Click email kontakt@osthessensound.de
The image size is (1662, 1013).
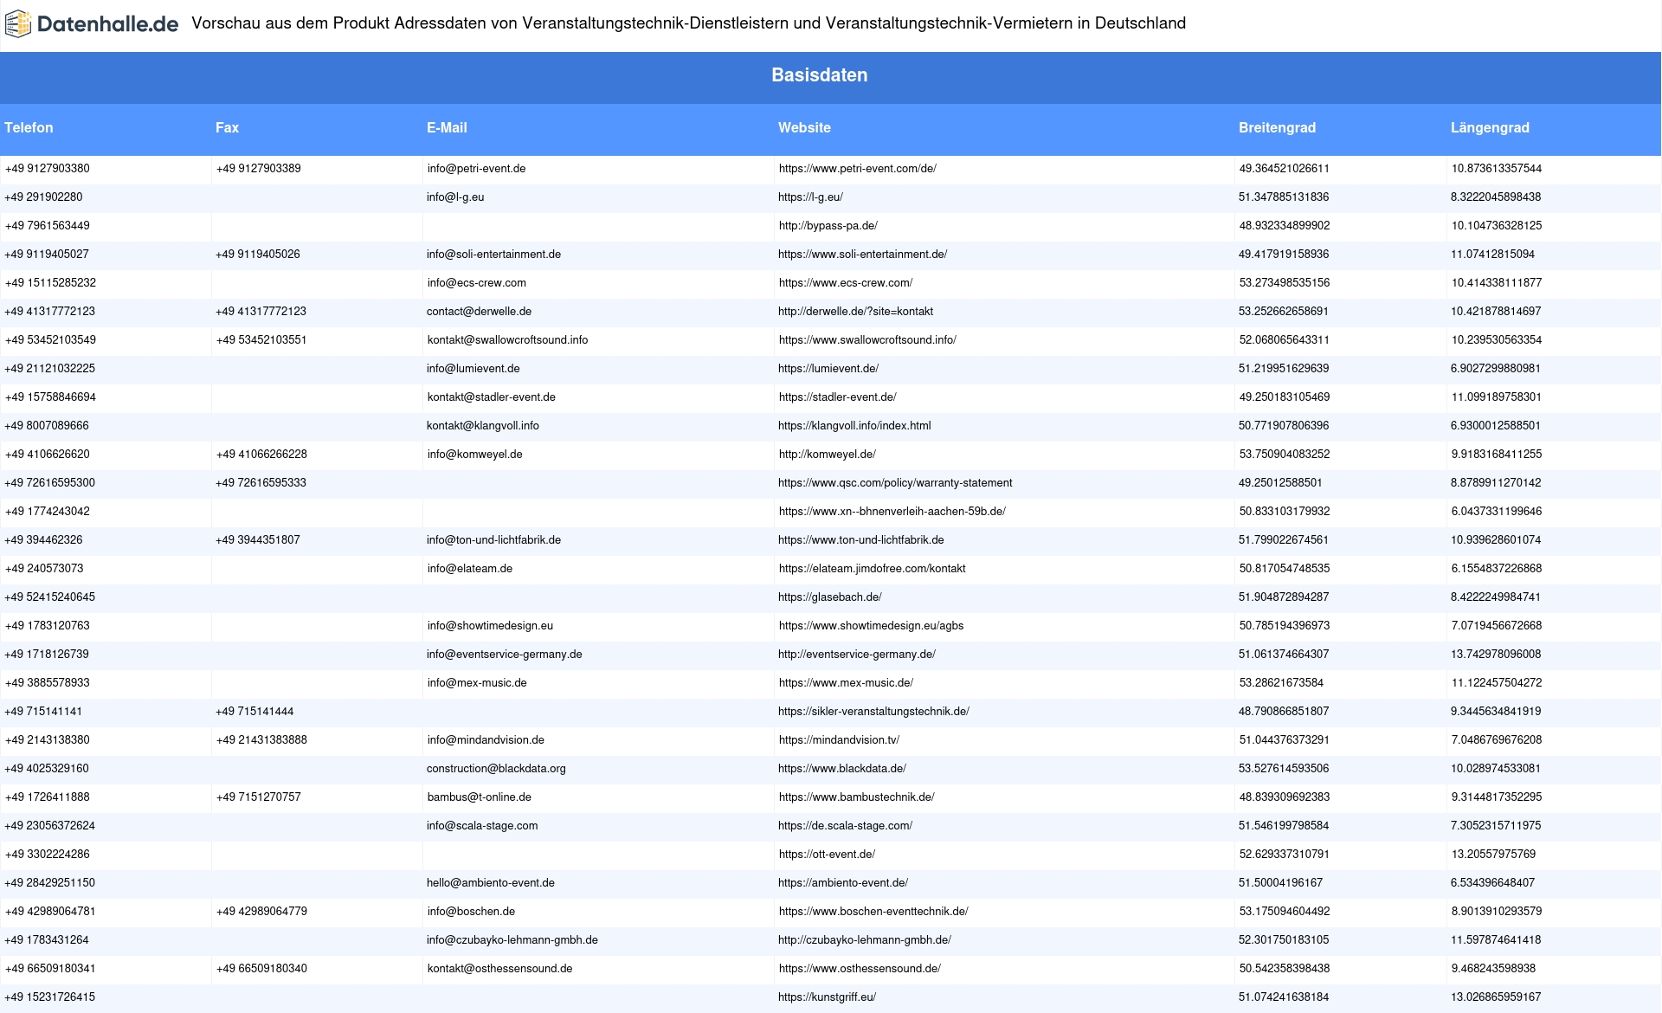pyautogui.click(x=499, y=969)
